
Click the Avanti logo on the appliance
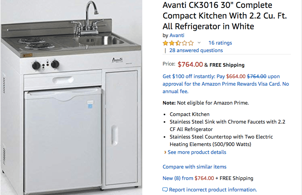pos(117,60)
